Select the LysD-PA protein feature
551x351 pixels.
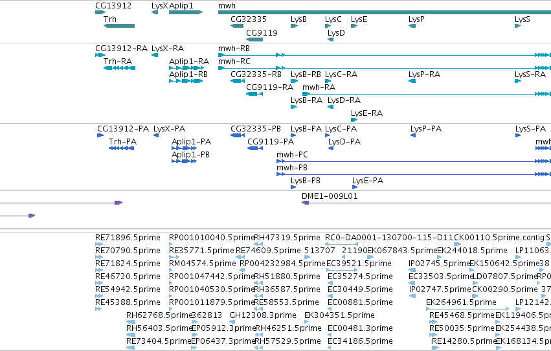[331, 148]
